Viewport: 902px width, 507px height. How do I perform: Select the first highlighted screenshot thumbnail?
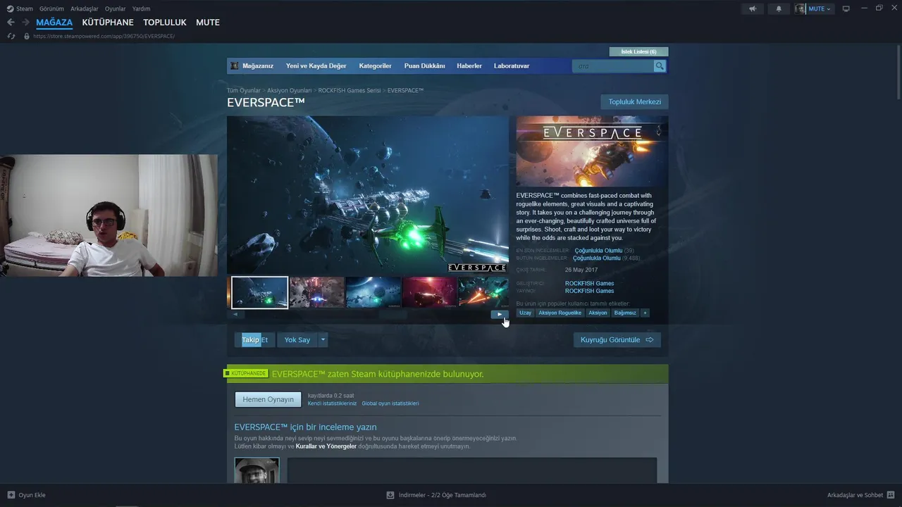coord(259,292)
